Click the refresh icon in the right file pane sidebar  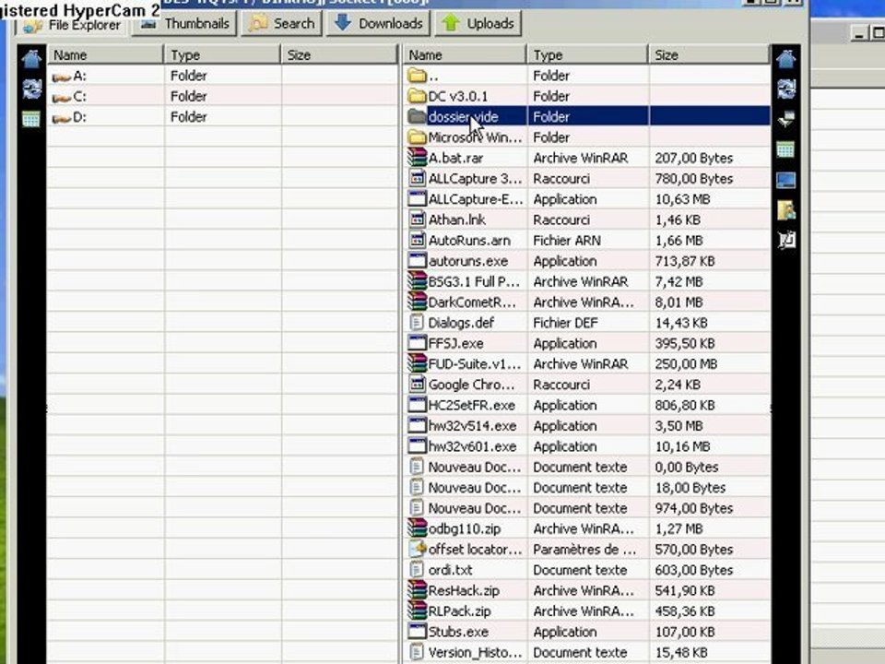click(x=785, y=89)
